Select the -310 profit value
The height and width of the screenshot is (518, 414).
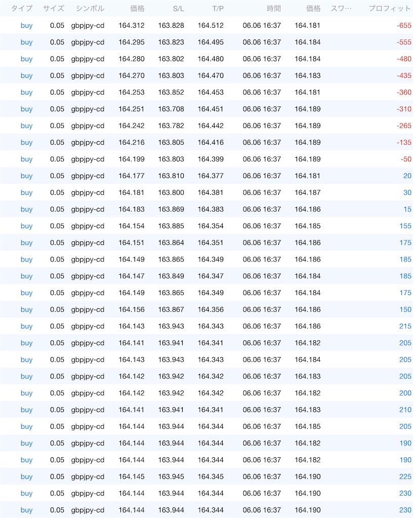[404, 109]
